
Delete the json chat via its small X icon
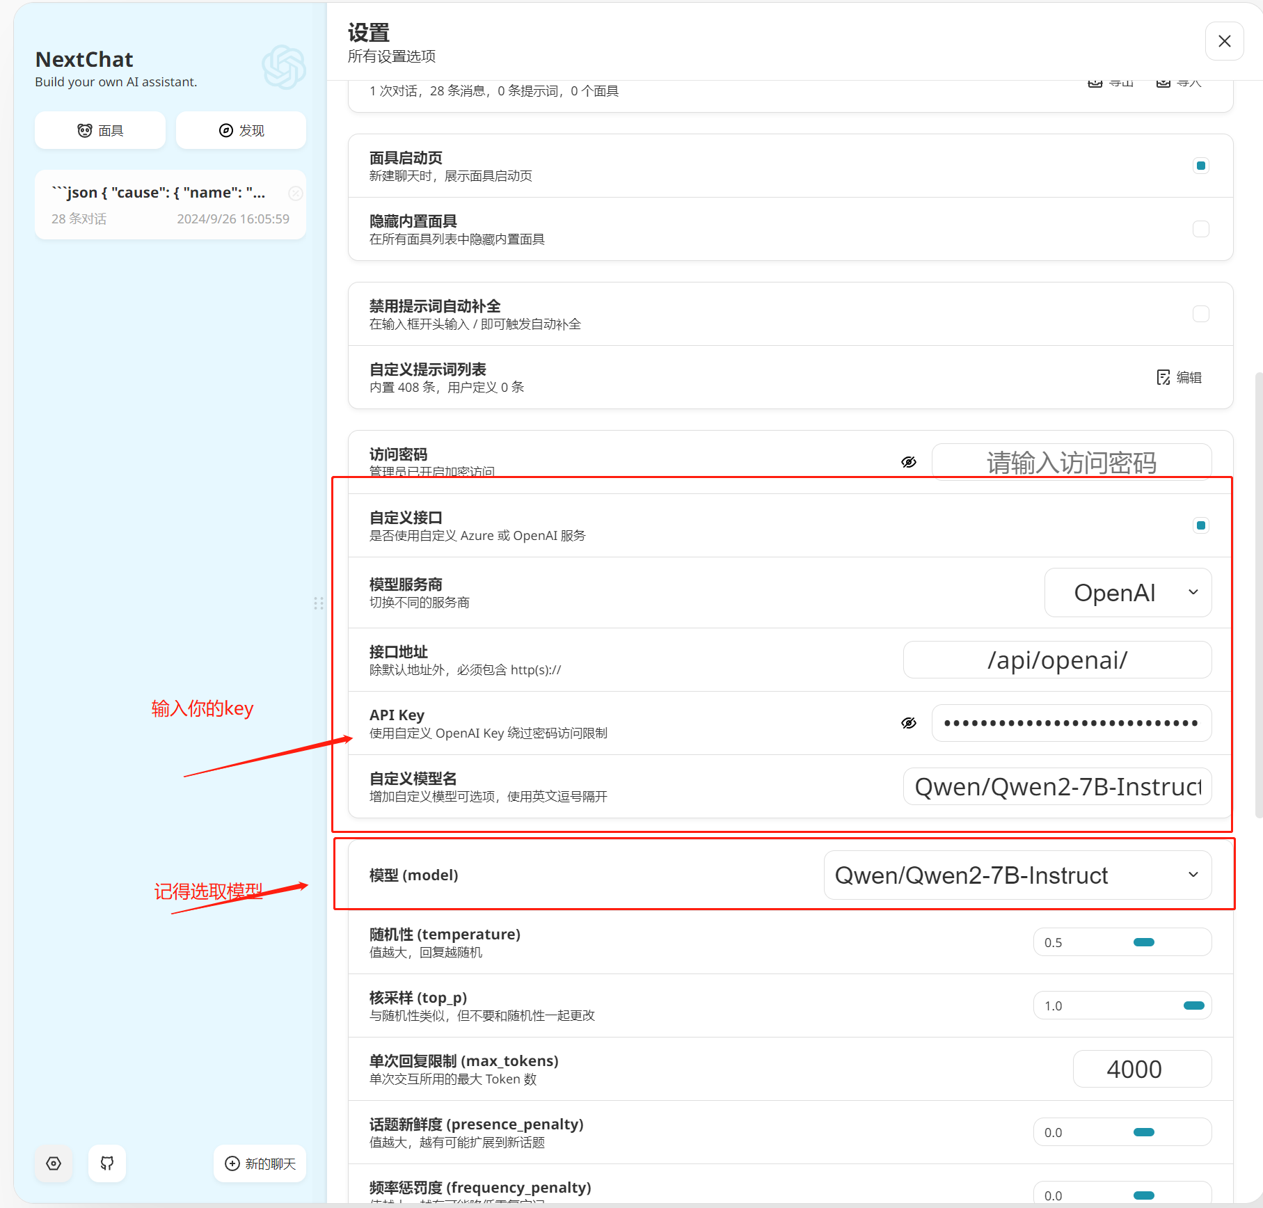(x=296, y=193)
